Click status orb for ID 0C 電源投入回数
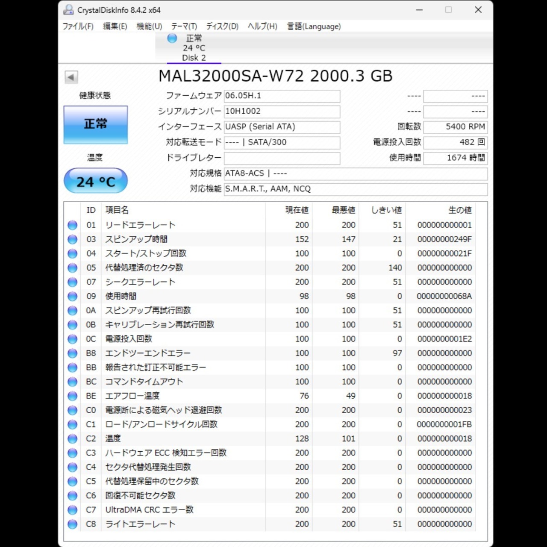This screenshot has height=547, width=547. pyautogui.click(x=72, y=339)
